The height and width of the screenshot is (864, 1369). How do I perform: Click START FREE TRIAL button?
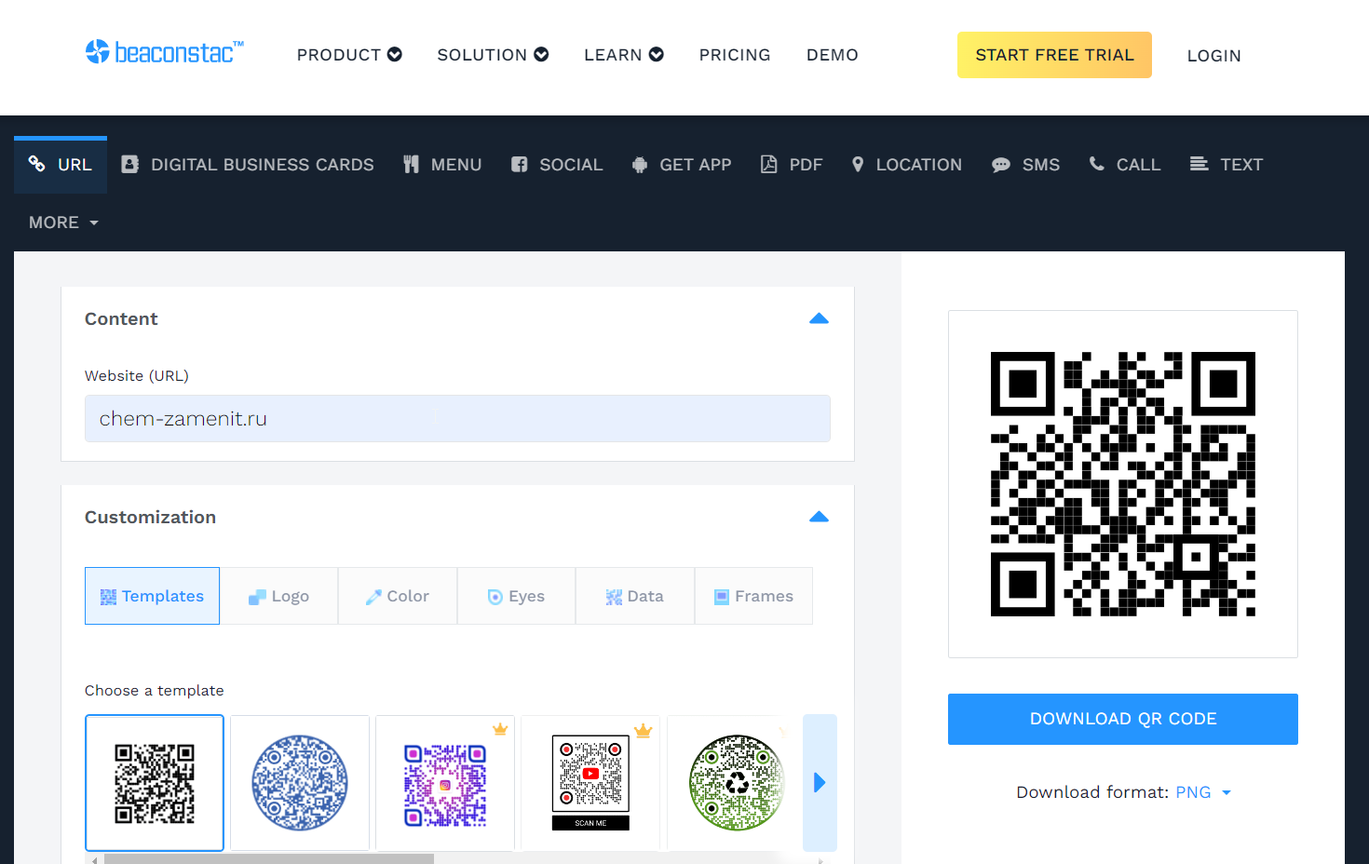click(x=1054, y=55)
